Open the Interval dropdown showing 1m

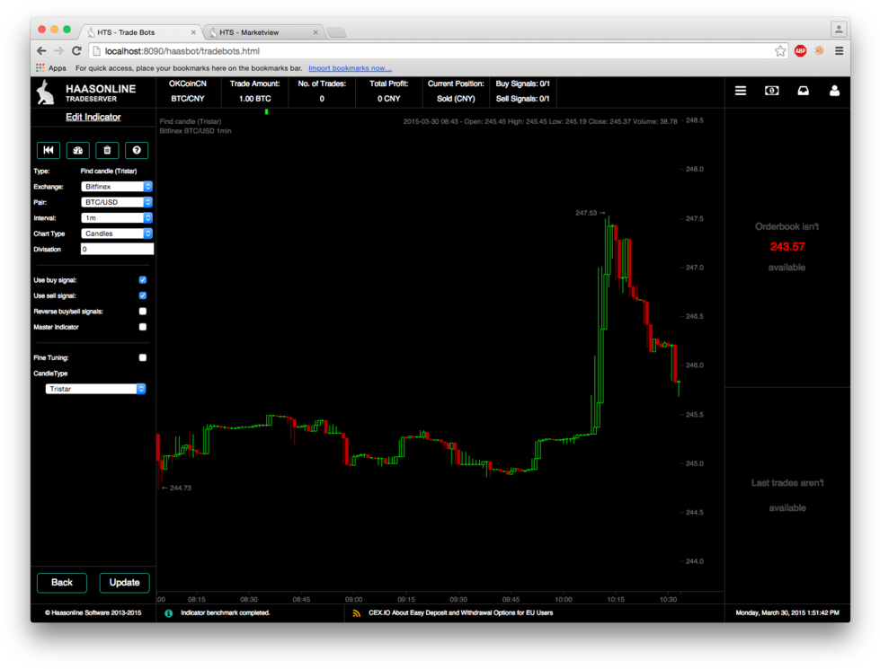[x=117, y=218]
